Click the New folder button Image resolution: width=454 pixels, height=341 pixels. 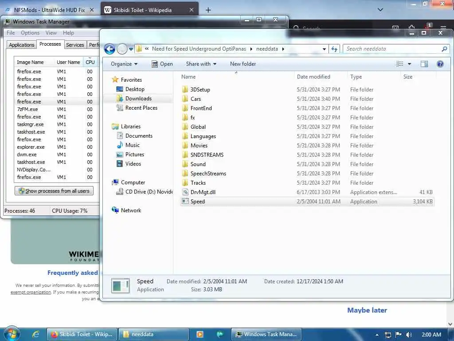[x=243, y=64]
